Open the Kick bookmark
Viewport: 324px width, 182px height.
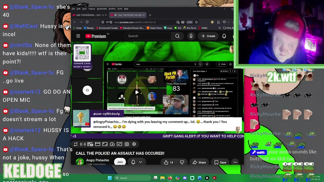(x=178, y=28)
